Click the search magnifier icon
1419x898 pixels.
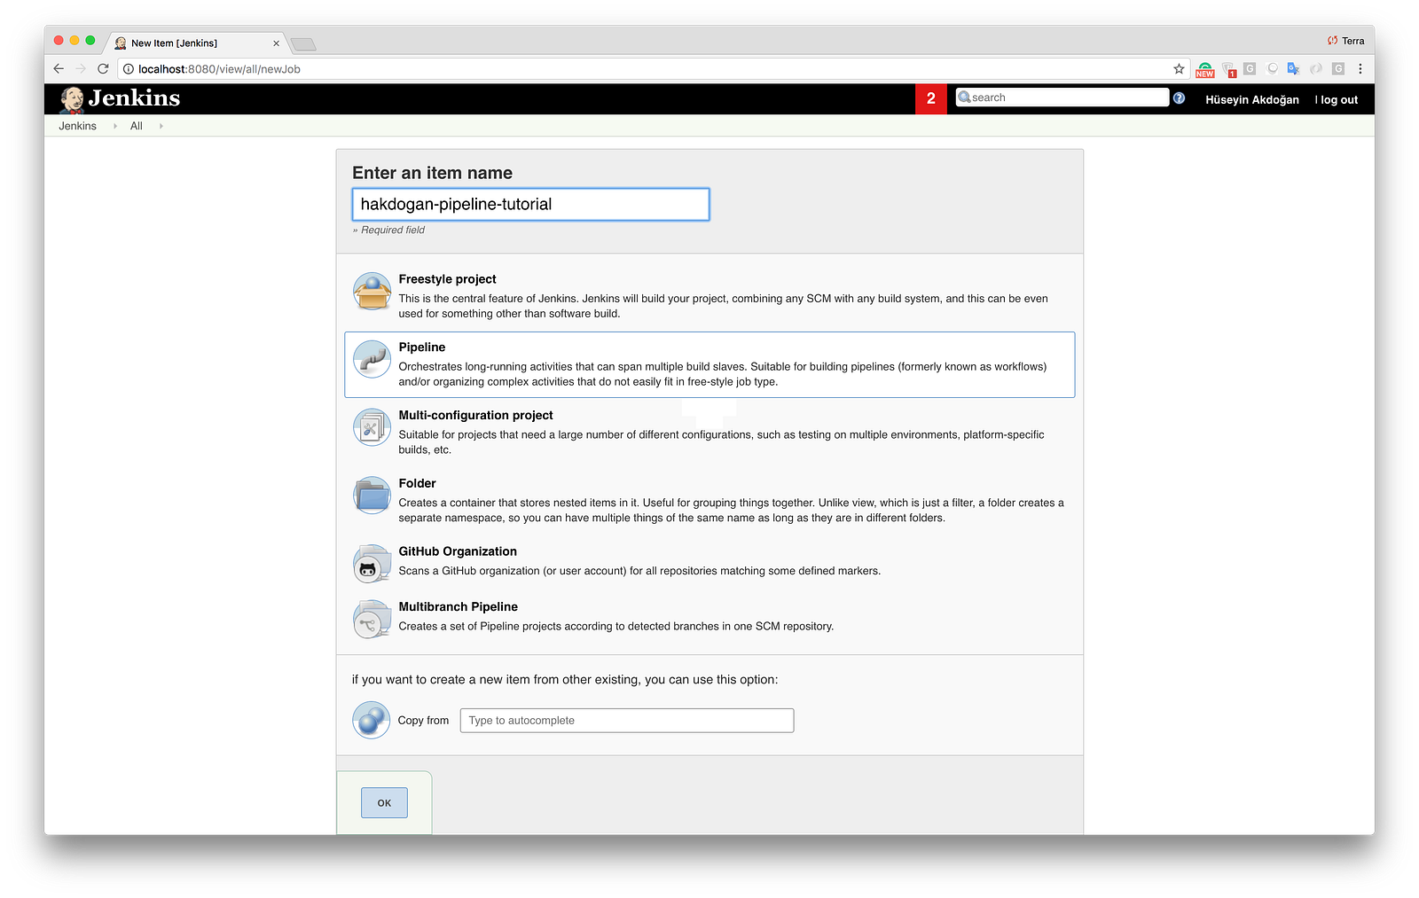pos(964,98)
